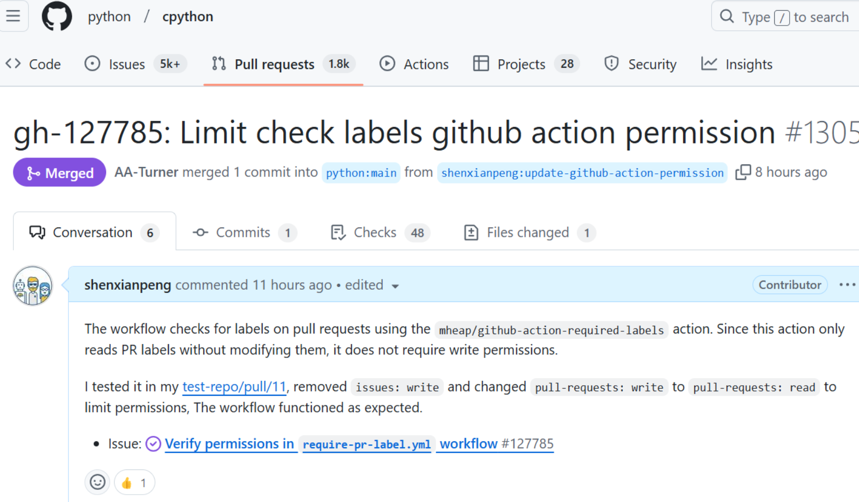The image size is (859, 502).
Task: Switch to the Commits tab
Action: click(x=244, y=233)
